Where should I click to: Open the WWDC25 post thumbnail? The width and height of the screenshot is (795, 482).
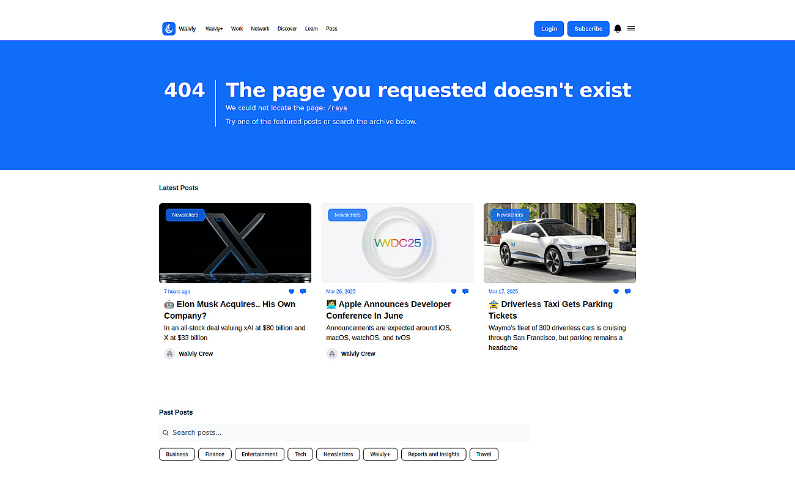point(398,243)
